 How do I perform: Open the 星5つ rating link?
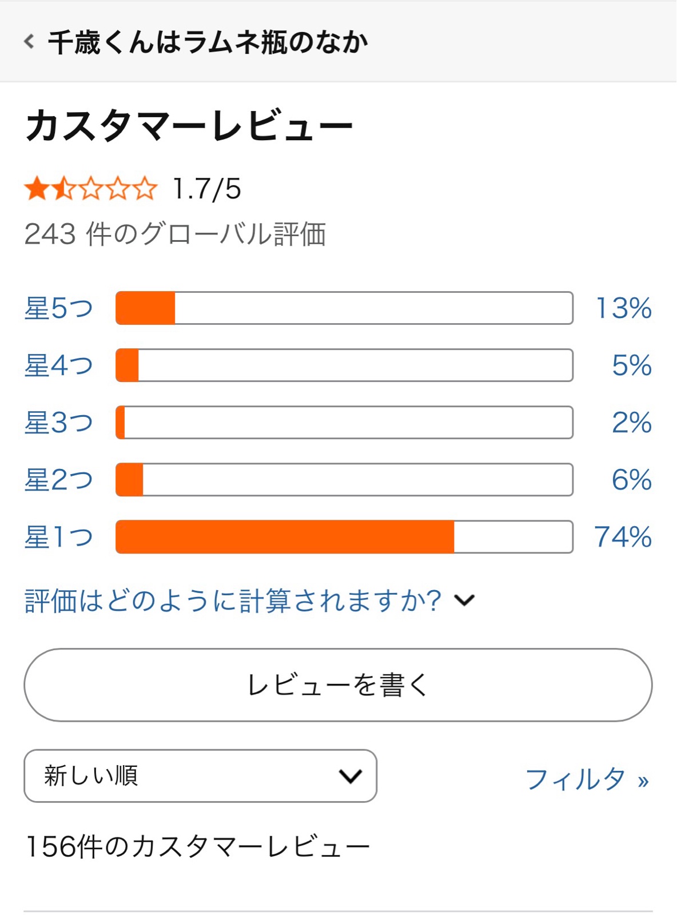tap(58, 308)
